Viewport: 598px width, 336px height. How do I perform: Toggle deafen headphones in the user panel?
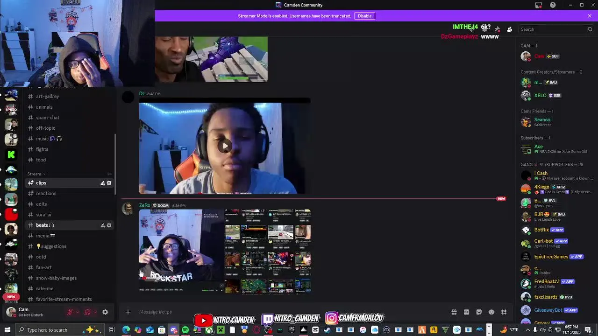point(87,312)
